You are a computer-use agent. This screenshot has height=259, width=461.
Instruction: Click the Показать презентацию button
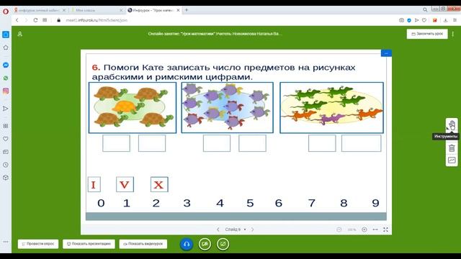pos(89,244)
